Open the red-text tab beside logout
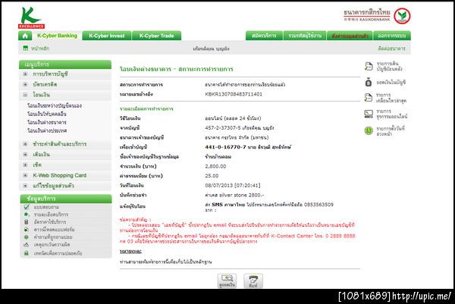Viewport: 455px width, 304px height. (x=350, y=36)
